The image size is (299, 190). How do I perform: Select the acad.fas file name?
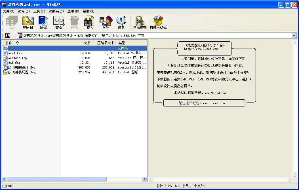coord(15,53)
